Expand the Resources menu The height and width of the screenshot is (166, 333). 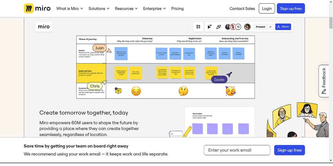click(x=126, y=9)
